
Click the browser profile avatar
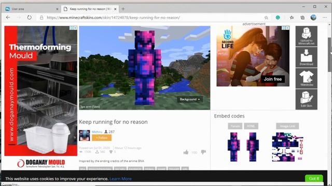313,18
